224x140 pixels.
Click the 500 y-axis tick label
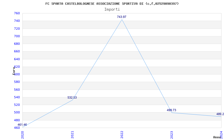coord(17,113)
